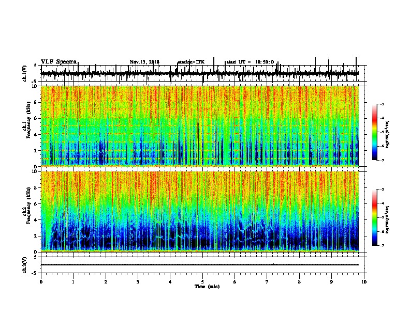Click time axis tick label '7'
Screen dimensions: 410x316
(267, 281)
